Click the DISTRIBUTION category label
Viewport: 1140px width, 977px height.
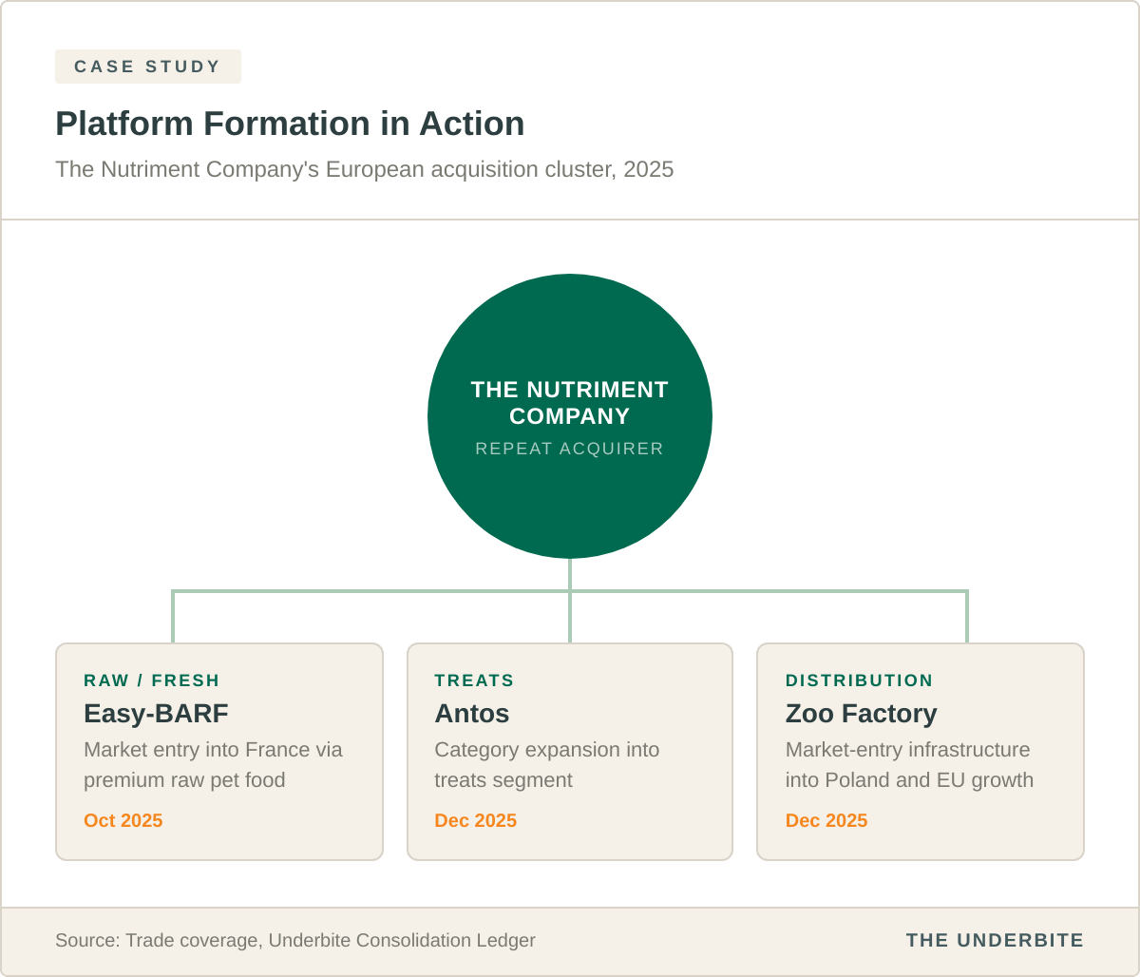pos(860,680)
